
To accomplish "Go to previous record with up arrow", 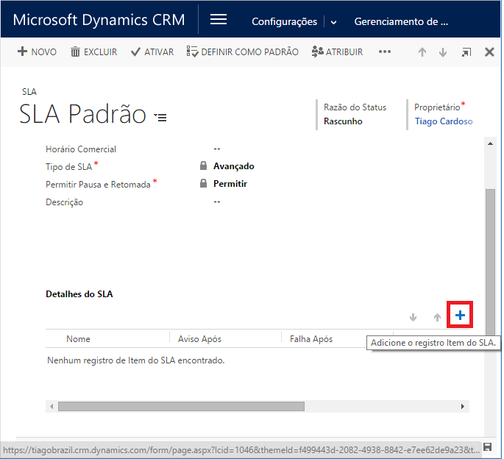I will coord(422,52).
